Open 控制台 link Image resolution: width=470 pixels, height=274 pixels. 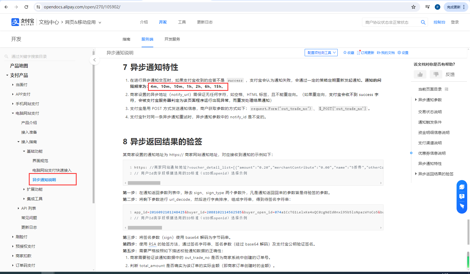(439, 22)
